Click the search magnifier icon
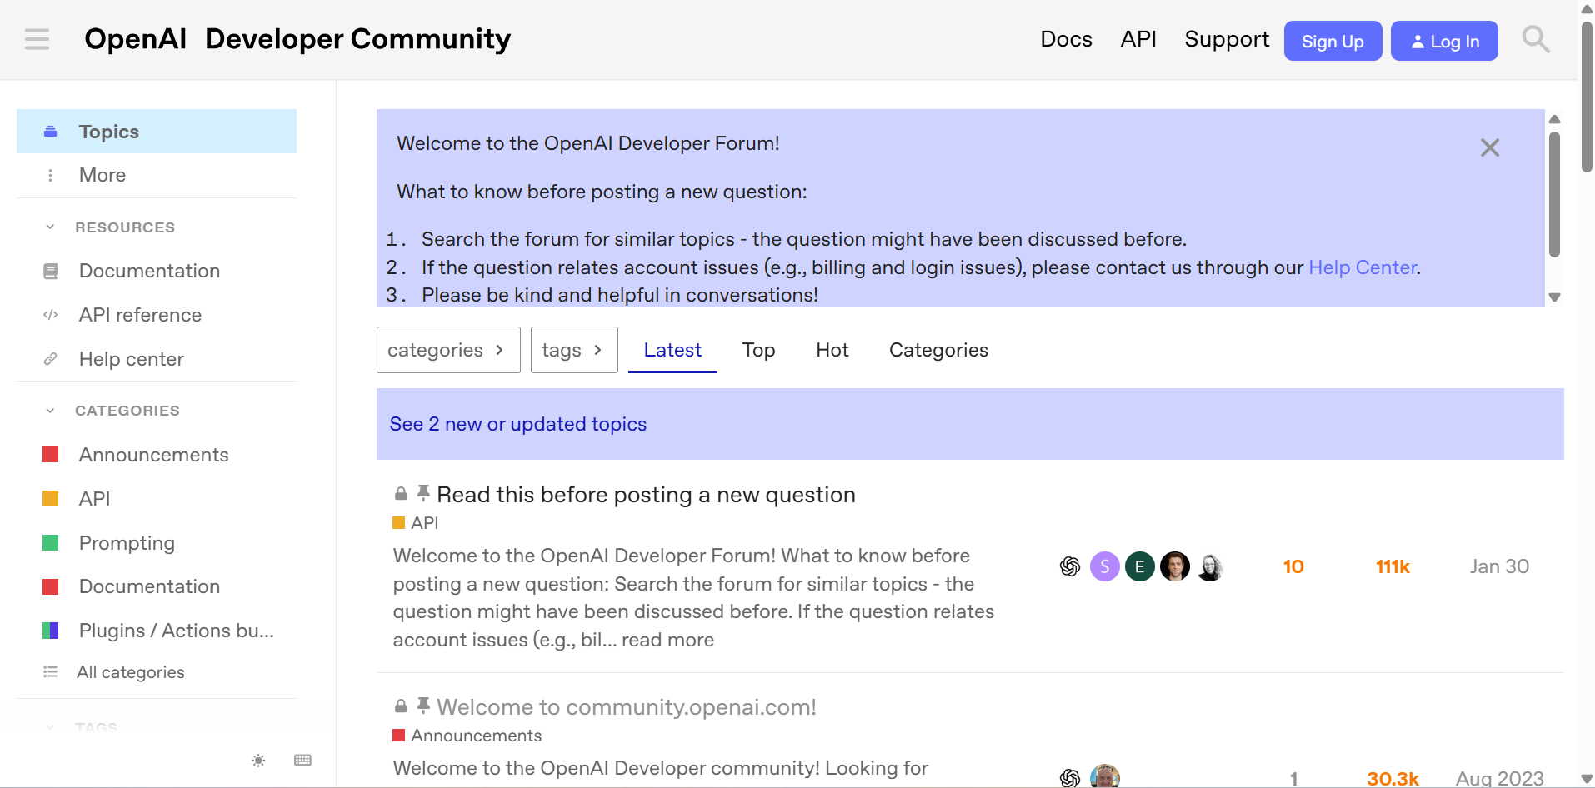 [1535, 39]
